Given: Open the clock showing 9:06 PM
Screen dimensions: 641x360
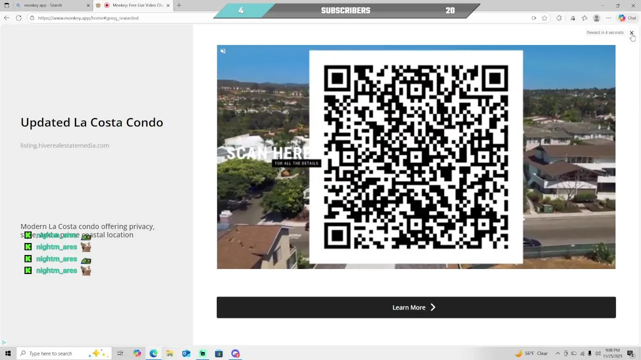Looking at the screenshot, I should point(613,353).
